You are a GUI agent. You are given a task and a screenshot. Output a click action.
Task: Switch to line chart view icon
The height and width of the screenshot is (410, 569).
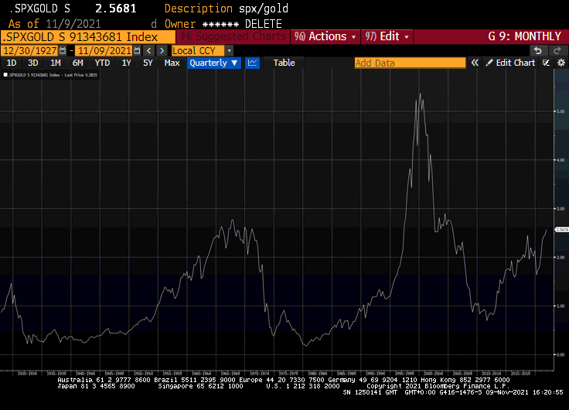[x=252, y=63]
